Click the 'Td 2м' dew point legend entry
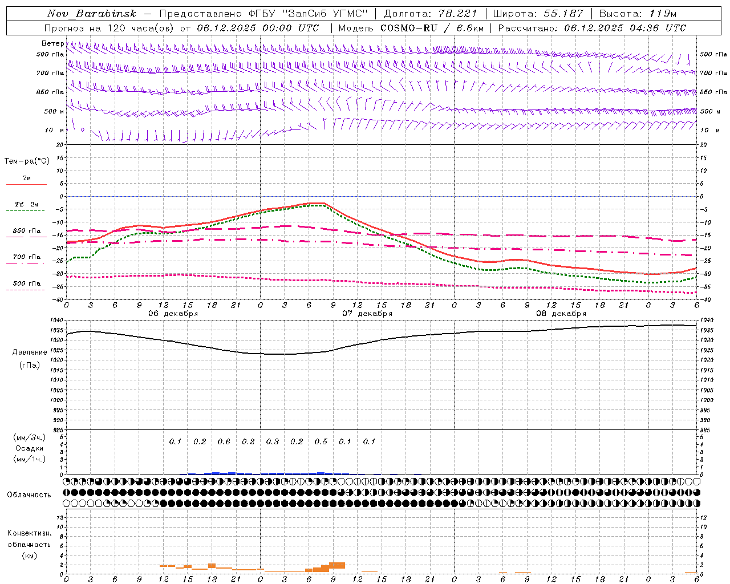730x584 pixels. point(27,204)
